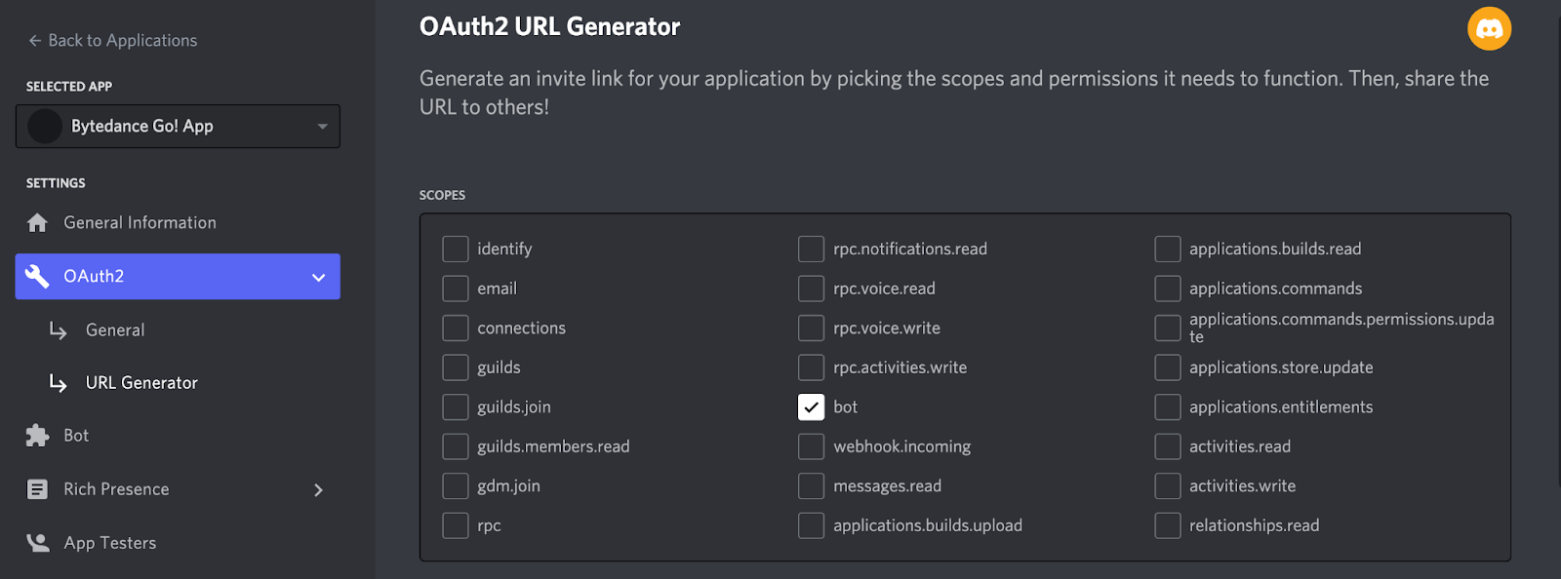Collapse the OAuth2 section chevron
This screenshot has width=1561, height=579.
pyautogui.click(x=318, y=278)
